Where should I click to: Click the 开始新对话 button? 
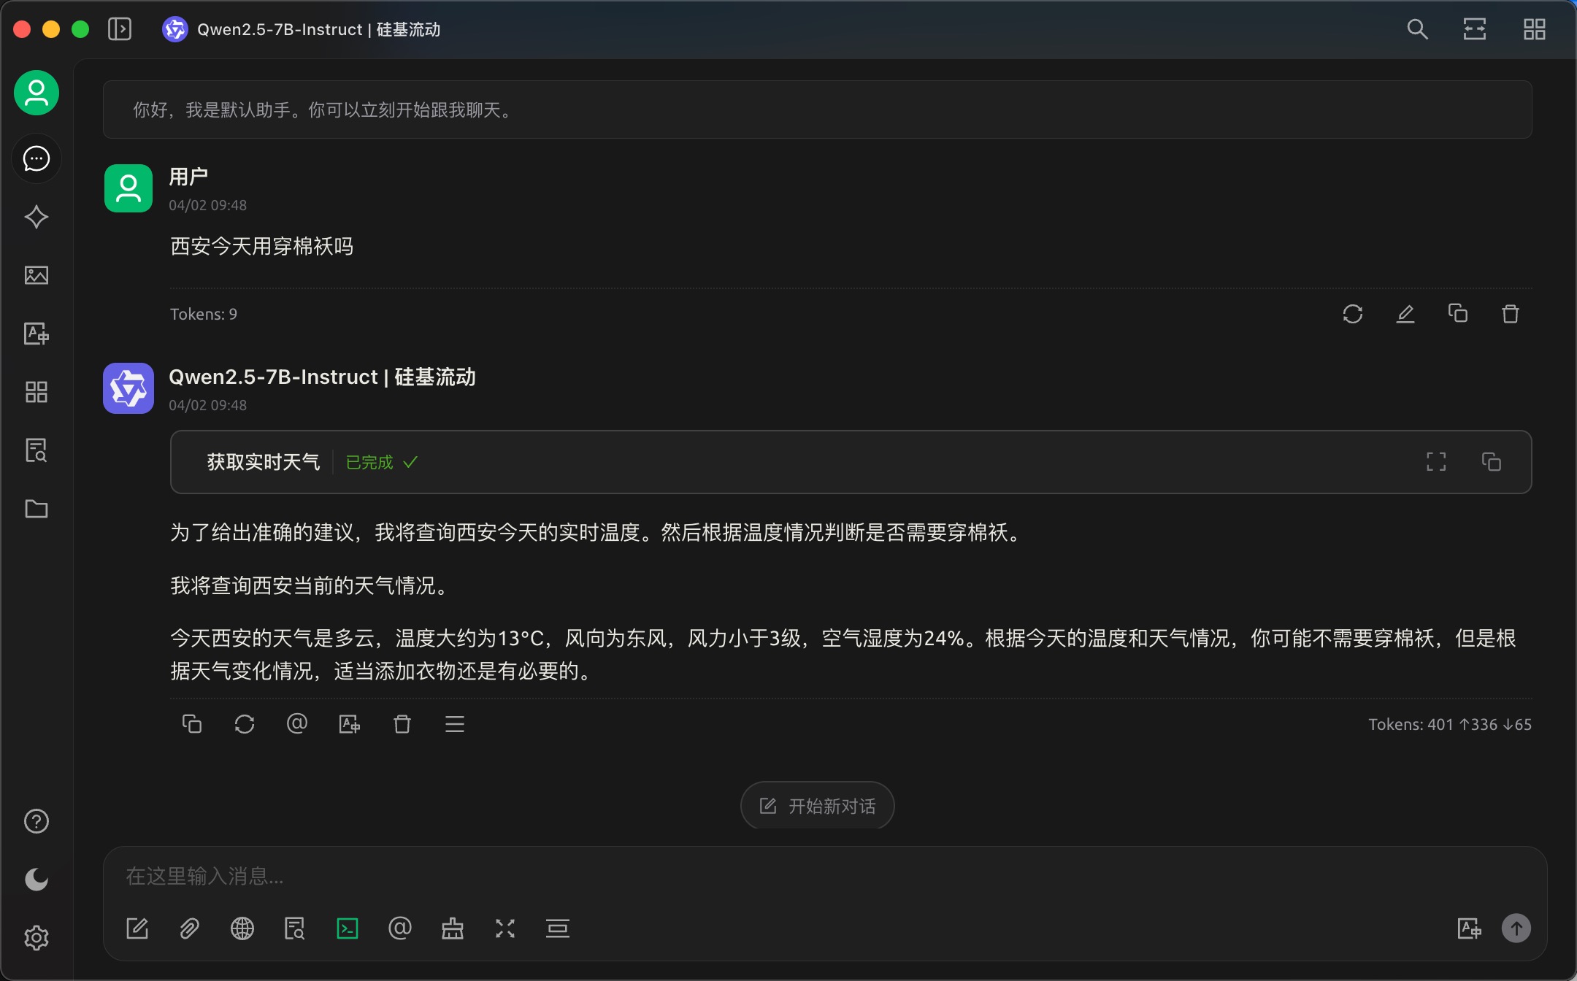tap(818, 806)
